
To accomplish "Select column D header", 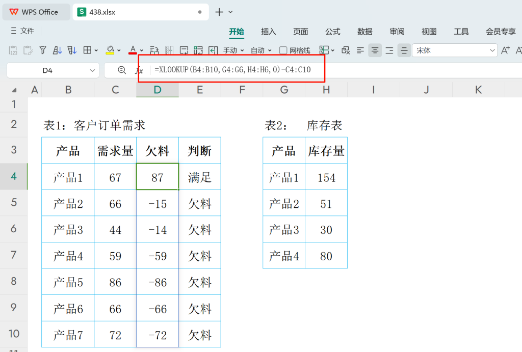I will (x=158, y=90).
